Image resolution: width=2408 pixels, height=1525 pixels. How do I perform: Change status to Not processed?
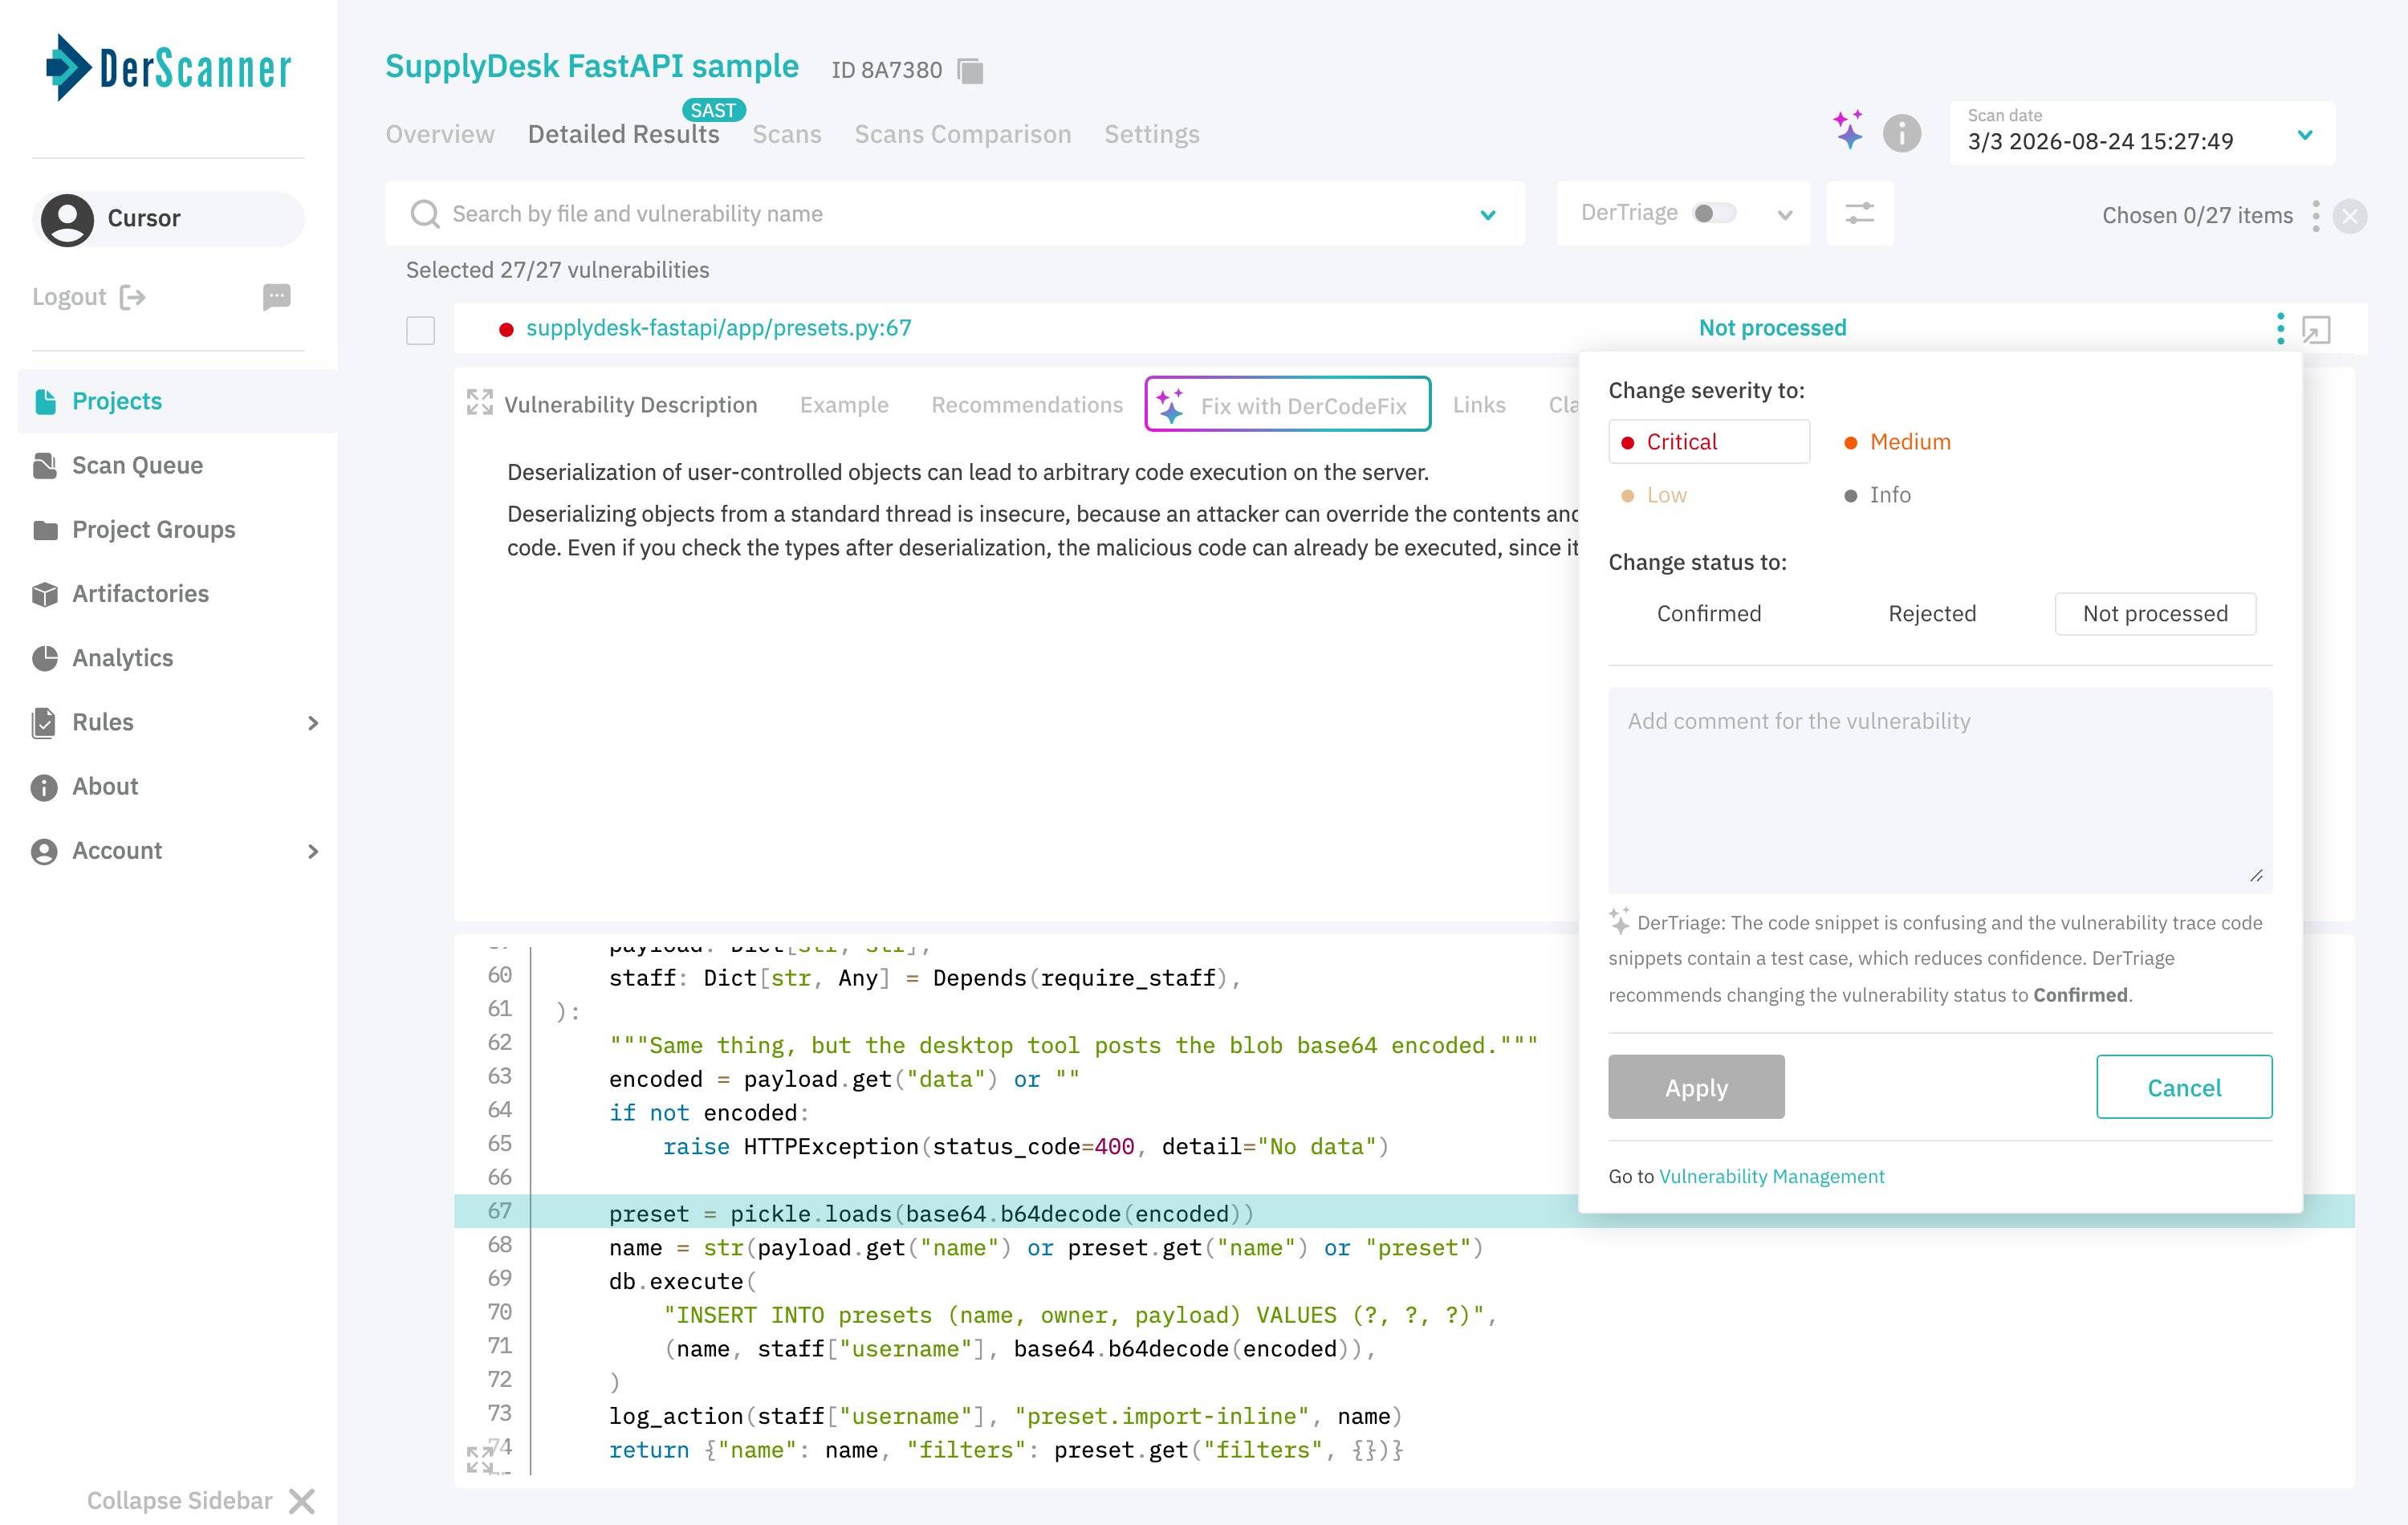(2155, 613)
